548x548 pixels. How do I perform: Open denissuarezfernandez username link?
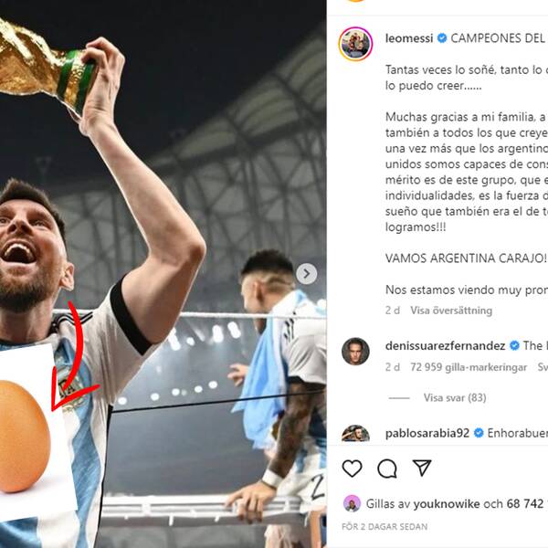[x=445, y=345]
